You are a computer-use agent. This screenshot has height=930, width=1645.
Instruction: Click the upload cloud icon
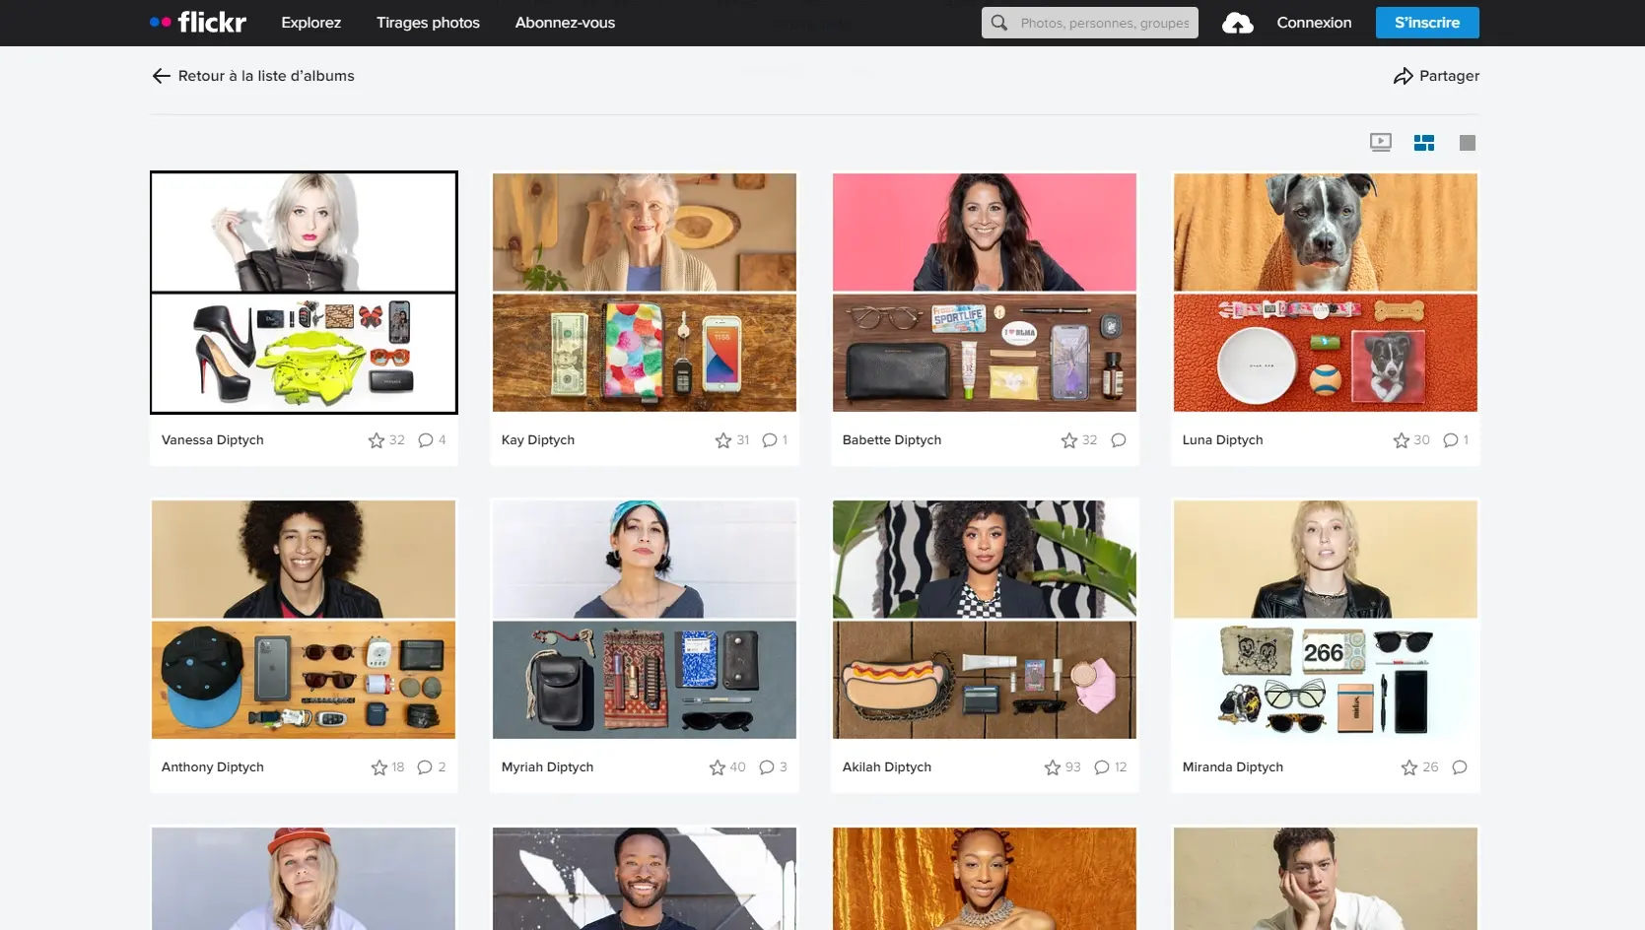1238,23
